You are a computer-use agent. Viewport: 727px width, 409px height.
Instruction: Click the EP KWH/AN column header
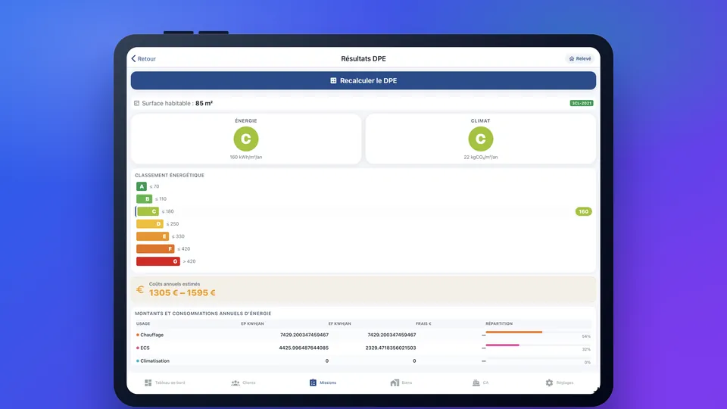pyautogui.click(x=252, y=323)
